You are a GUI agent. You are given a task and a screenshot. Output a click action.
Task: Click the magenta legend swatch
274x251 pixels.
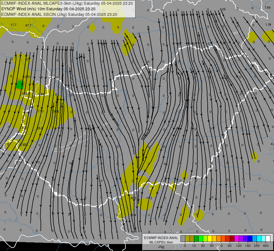pos(237,238)
